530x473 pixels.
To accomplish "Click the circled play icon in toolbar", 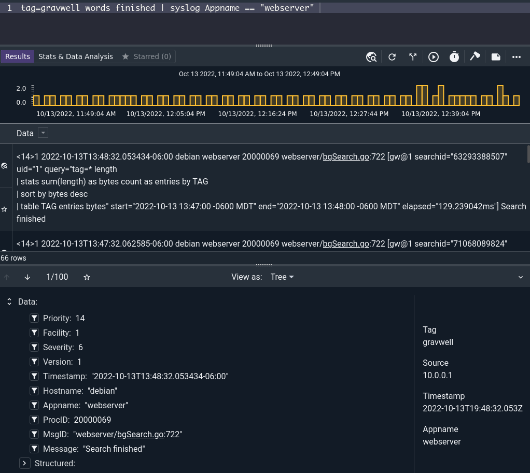I will (x=434, y=57).
